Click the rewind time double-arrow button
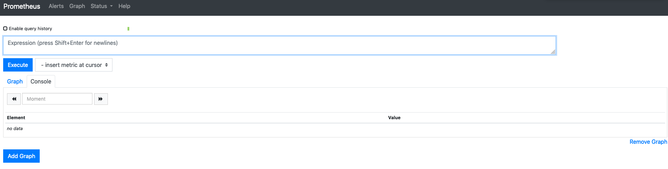Viewport: 668px width, 169px height. point(14,99)
